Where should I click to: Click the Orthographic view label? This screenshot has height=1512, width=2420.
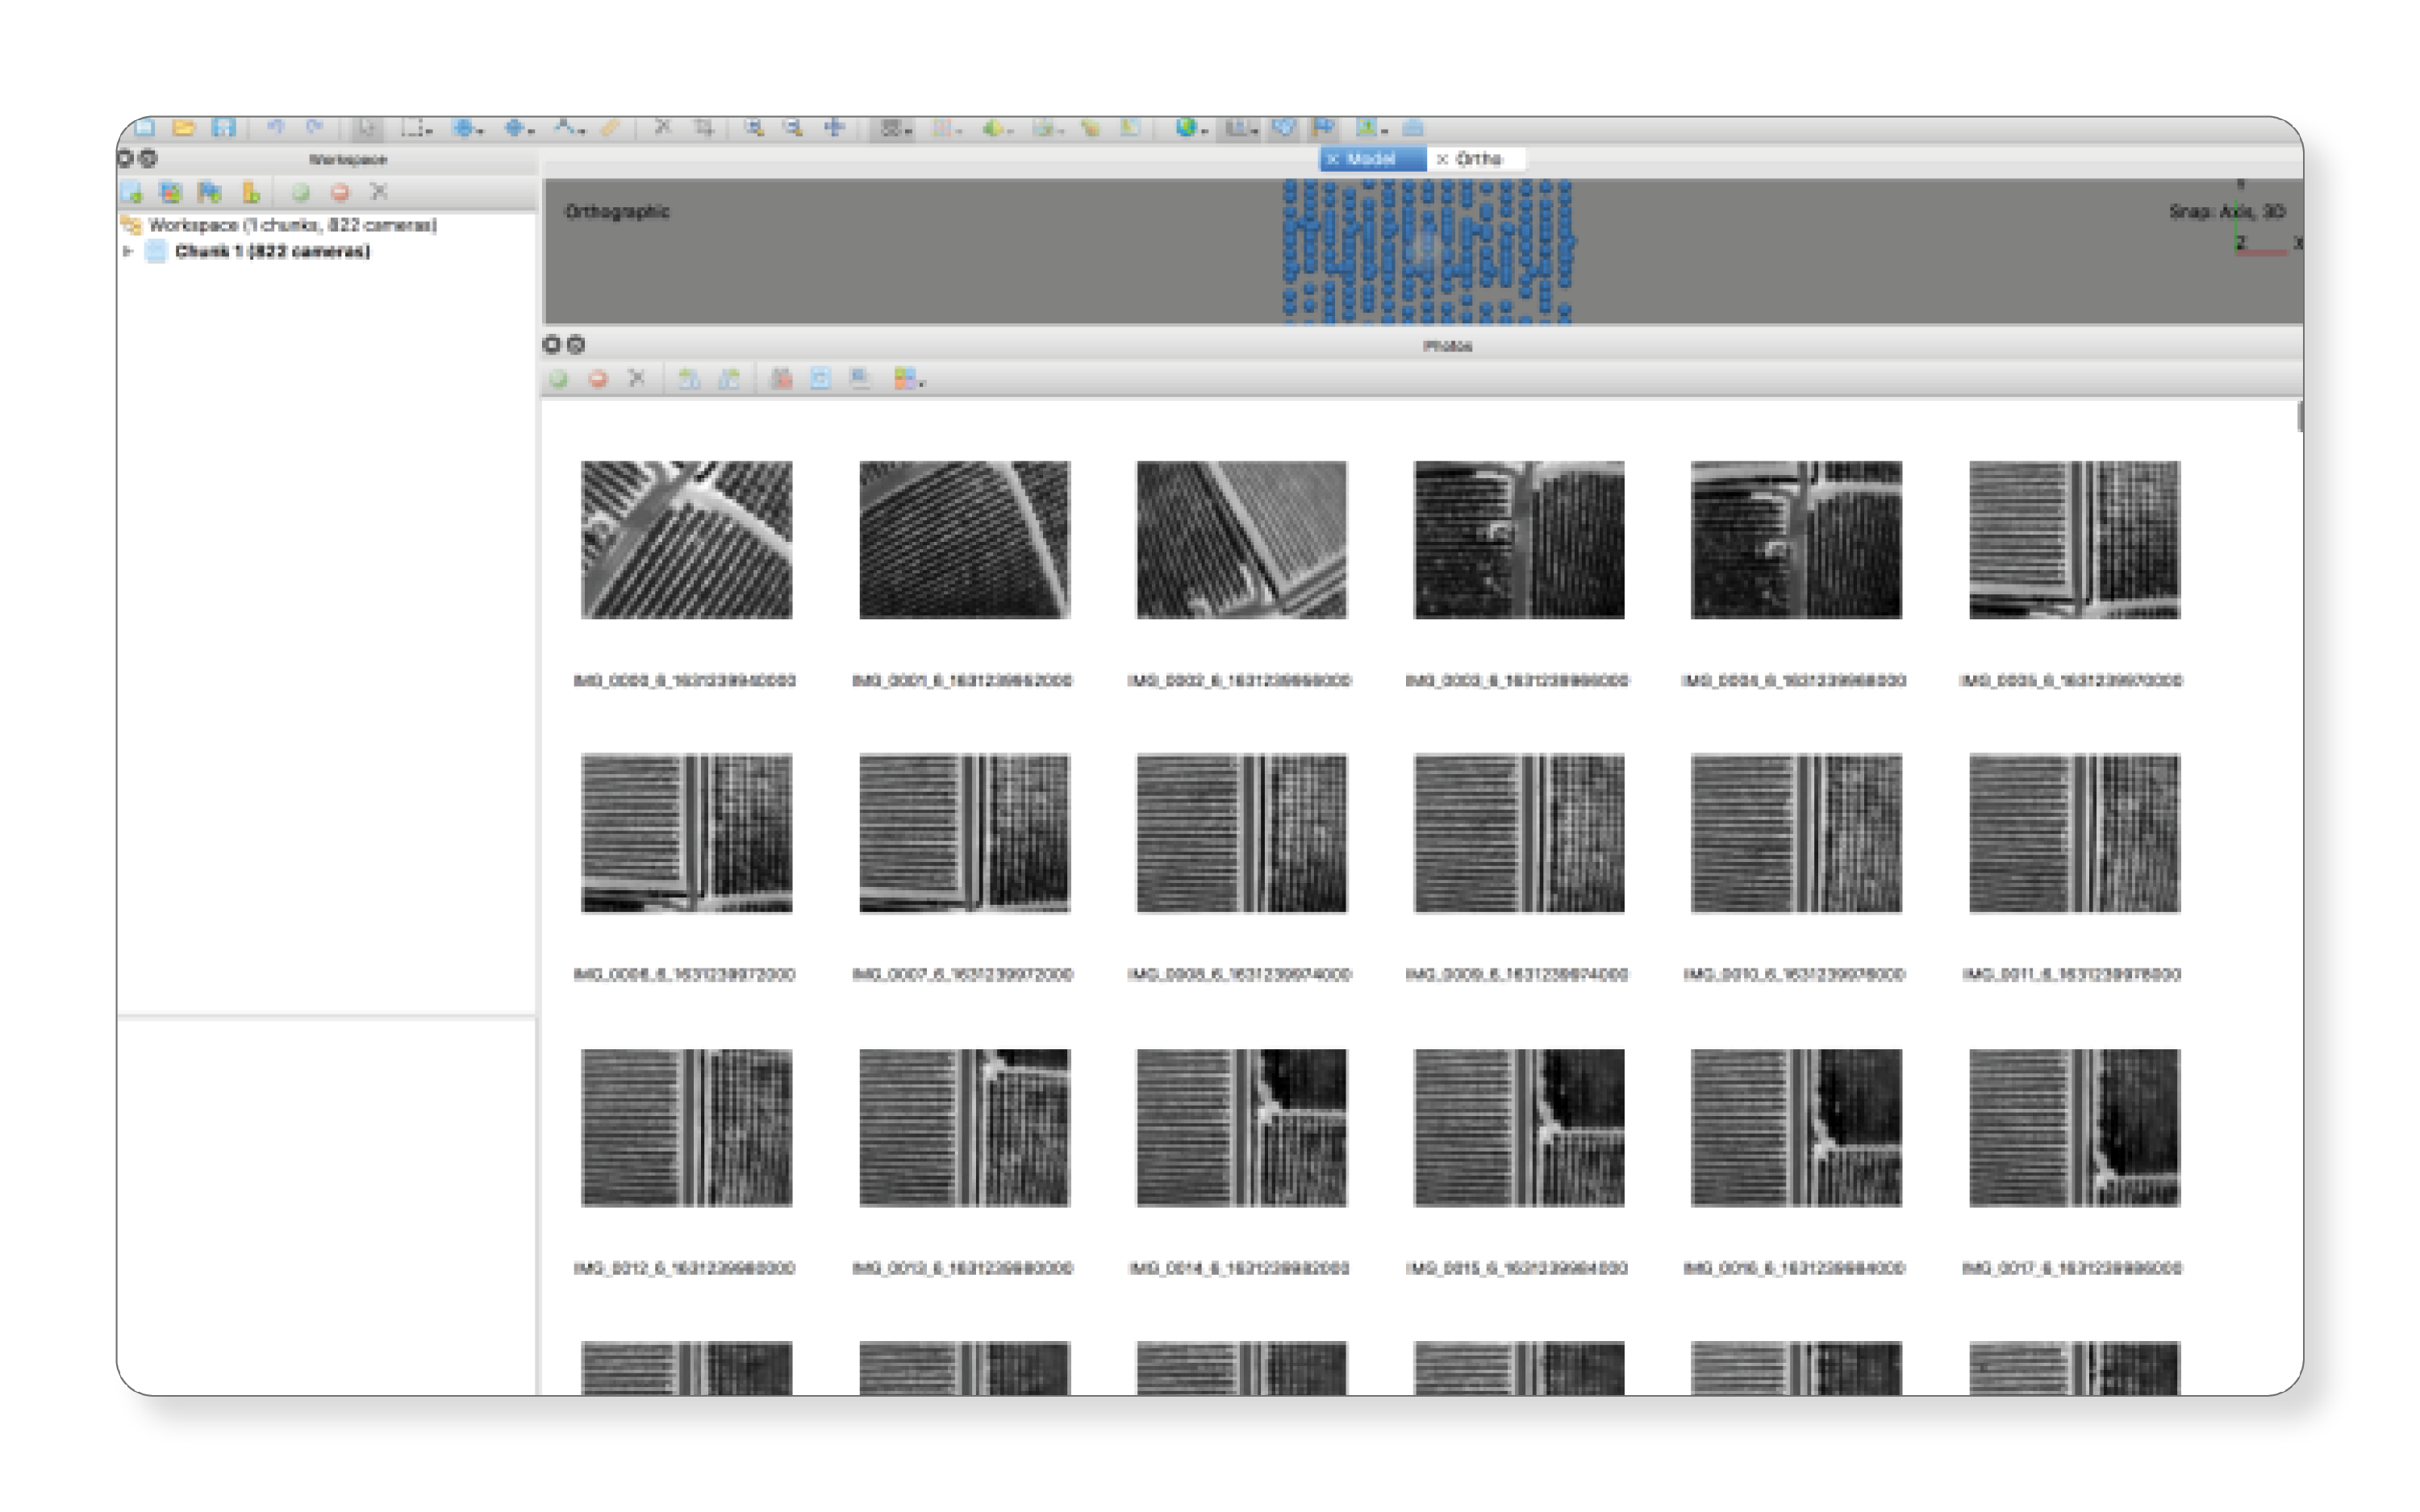(x=617, y=211)
